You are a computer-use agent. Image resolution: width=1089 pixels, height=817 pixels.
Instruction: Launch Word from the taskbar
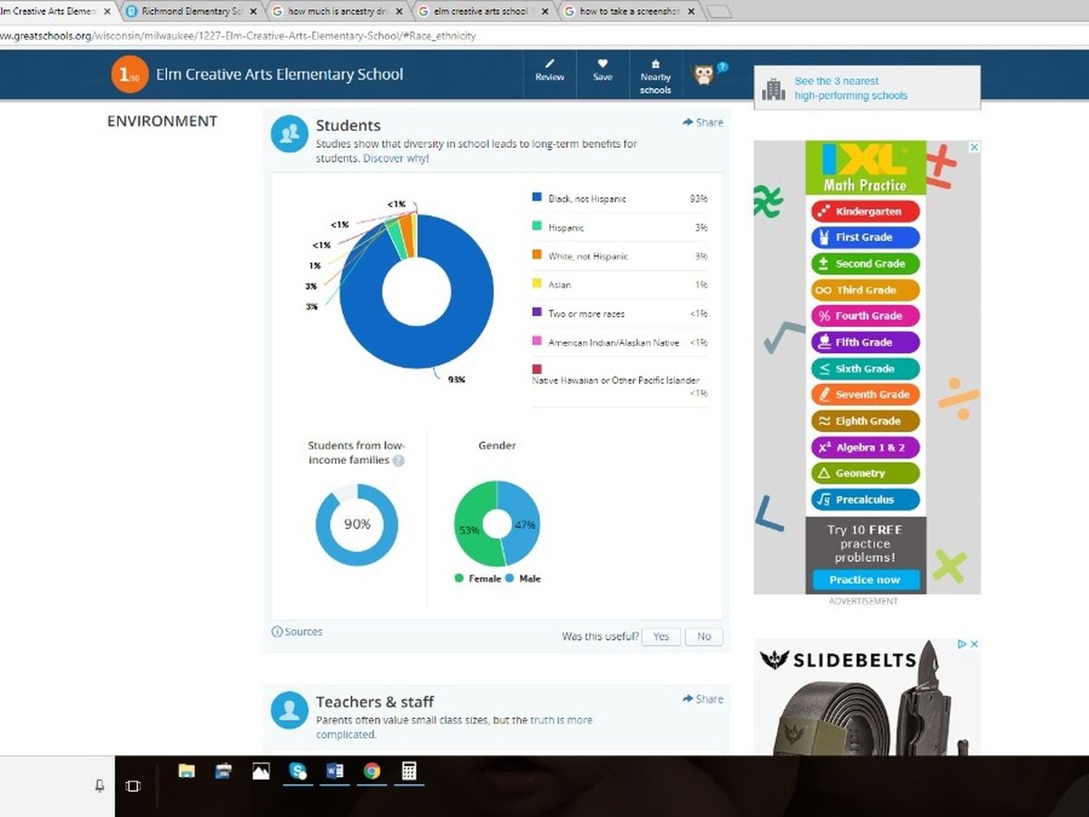[334, 771]
